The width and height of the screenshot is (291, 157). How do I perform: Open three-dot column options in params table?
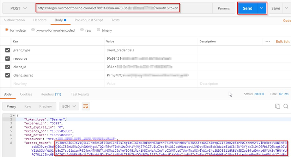(x=267, y=41)
